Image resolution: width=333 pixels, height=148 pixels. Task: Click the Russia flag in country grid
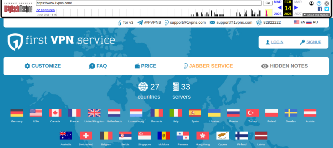(233, 113)
